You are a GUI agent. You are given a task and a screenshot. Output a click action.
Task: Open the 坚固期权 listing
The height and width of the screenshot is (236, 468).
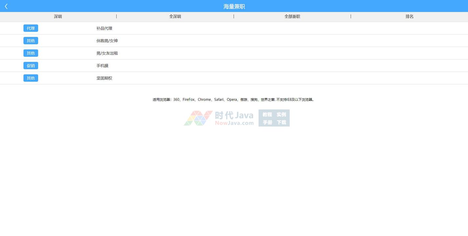click(x=104, y=79)
